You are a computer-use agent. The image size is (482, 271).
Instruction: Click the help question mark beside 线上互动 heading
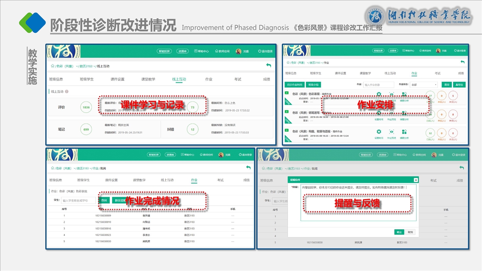(x=67, y=91)
